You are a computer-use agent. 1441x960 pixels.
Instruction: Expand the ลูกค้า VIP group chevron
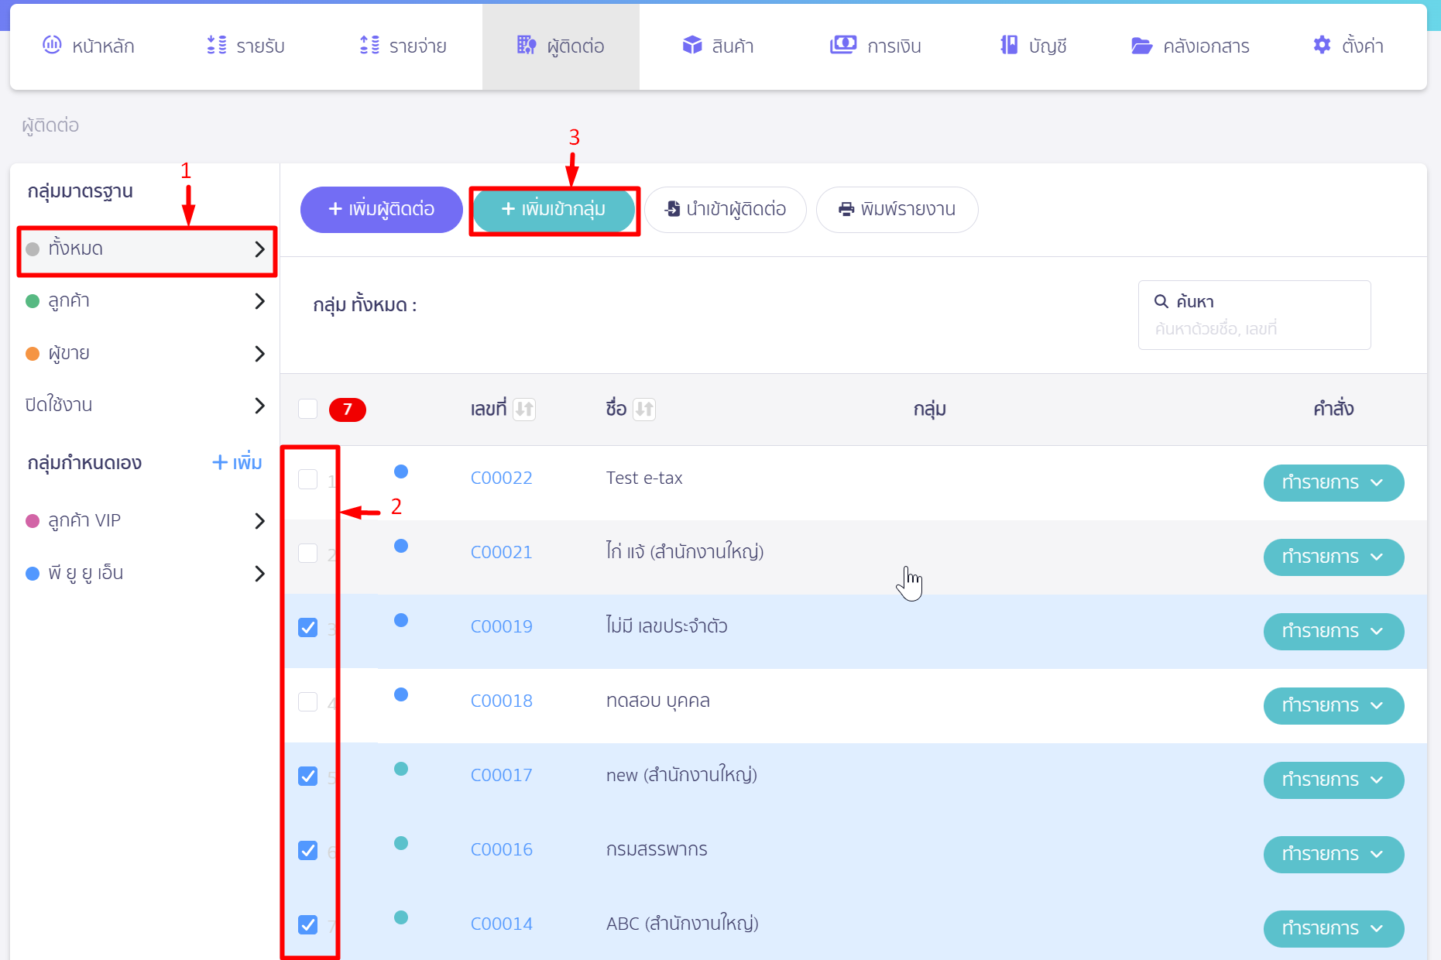point(259,521)
